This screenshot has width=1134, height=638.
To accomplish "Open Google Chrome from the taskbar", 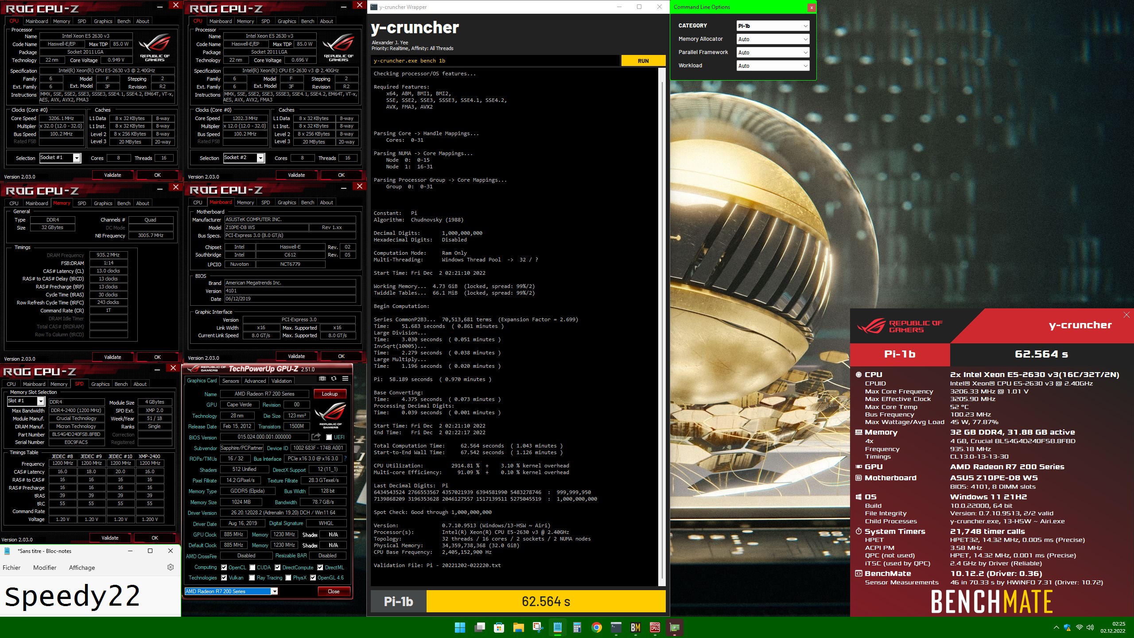I will [x=597, y=627].
